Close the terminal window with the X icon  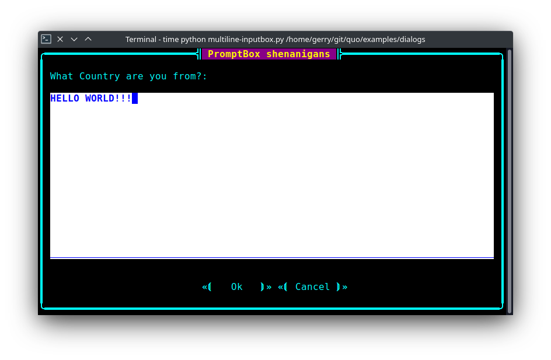[x=60, y=39]
